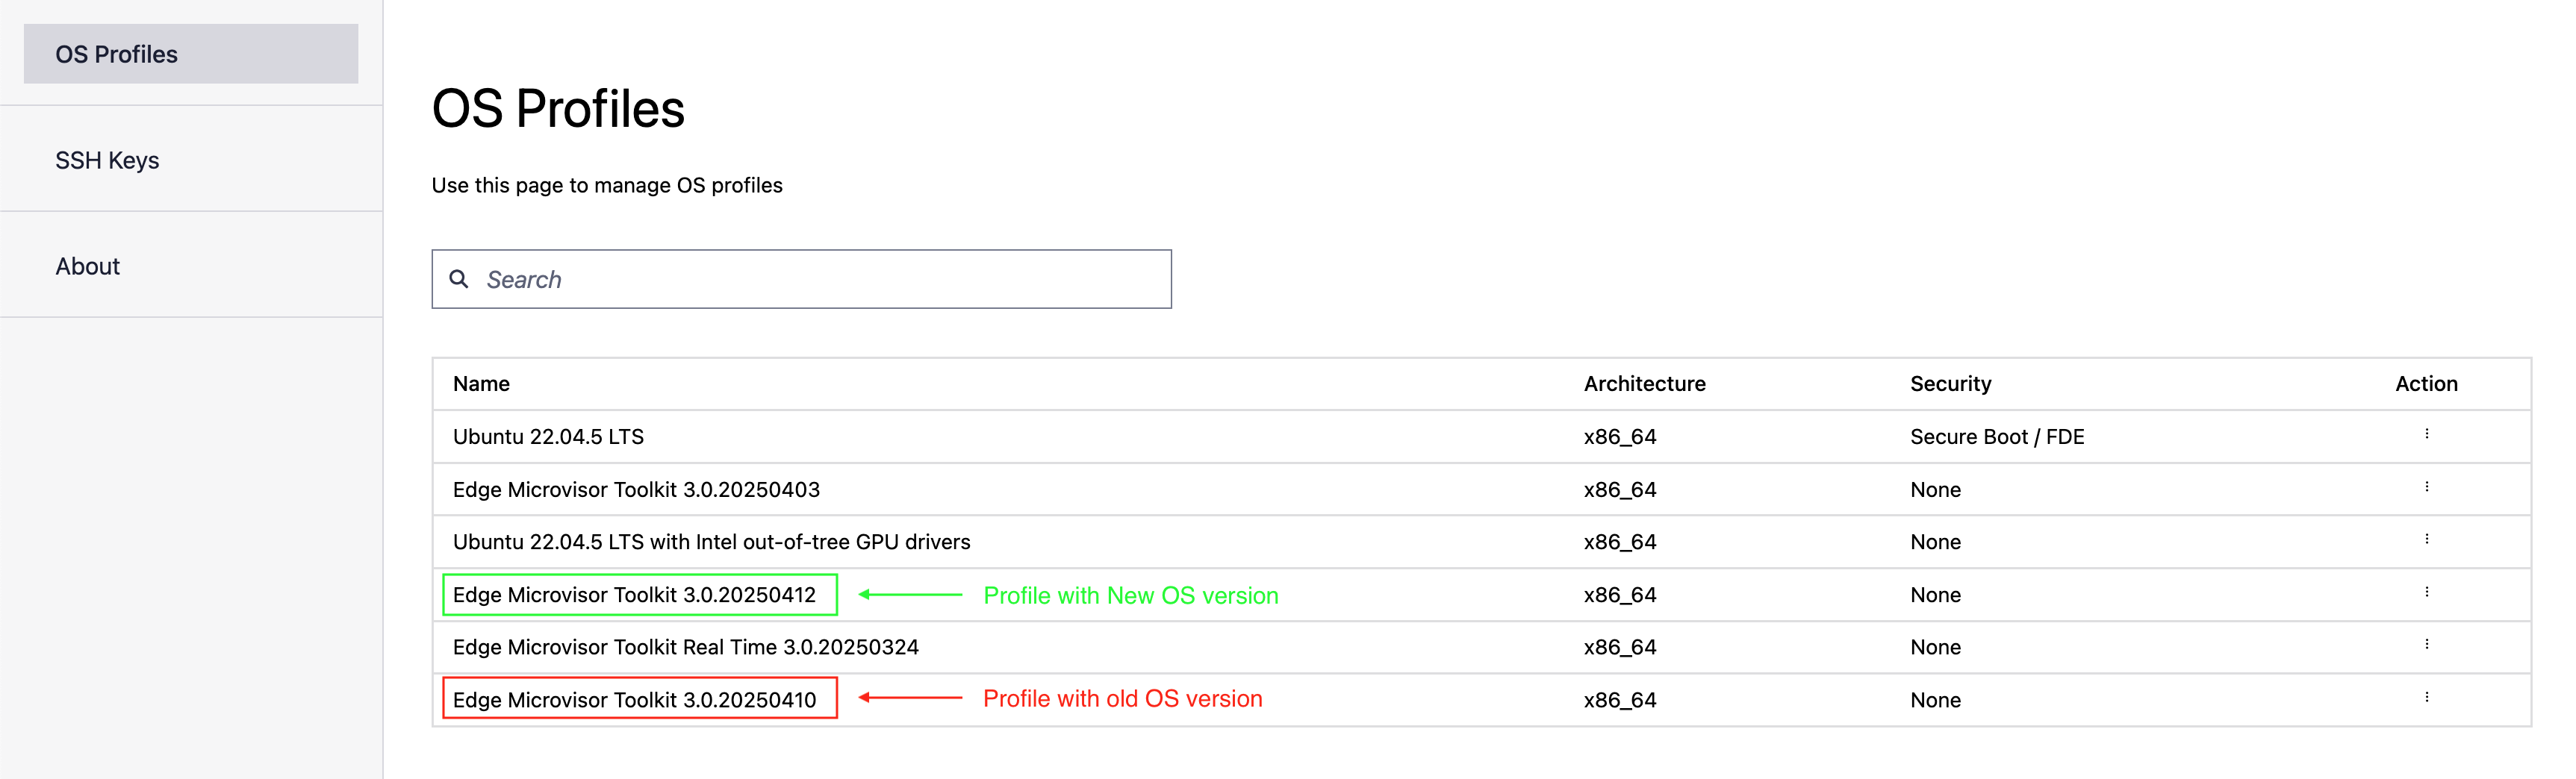Open the About page
2576x779 pixels.
(87, 266)
